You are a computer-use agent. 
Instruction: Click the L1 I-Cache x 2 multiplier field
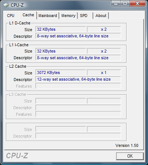coord(104,51)
